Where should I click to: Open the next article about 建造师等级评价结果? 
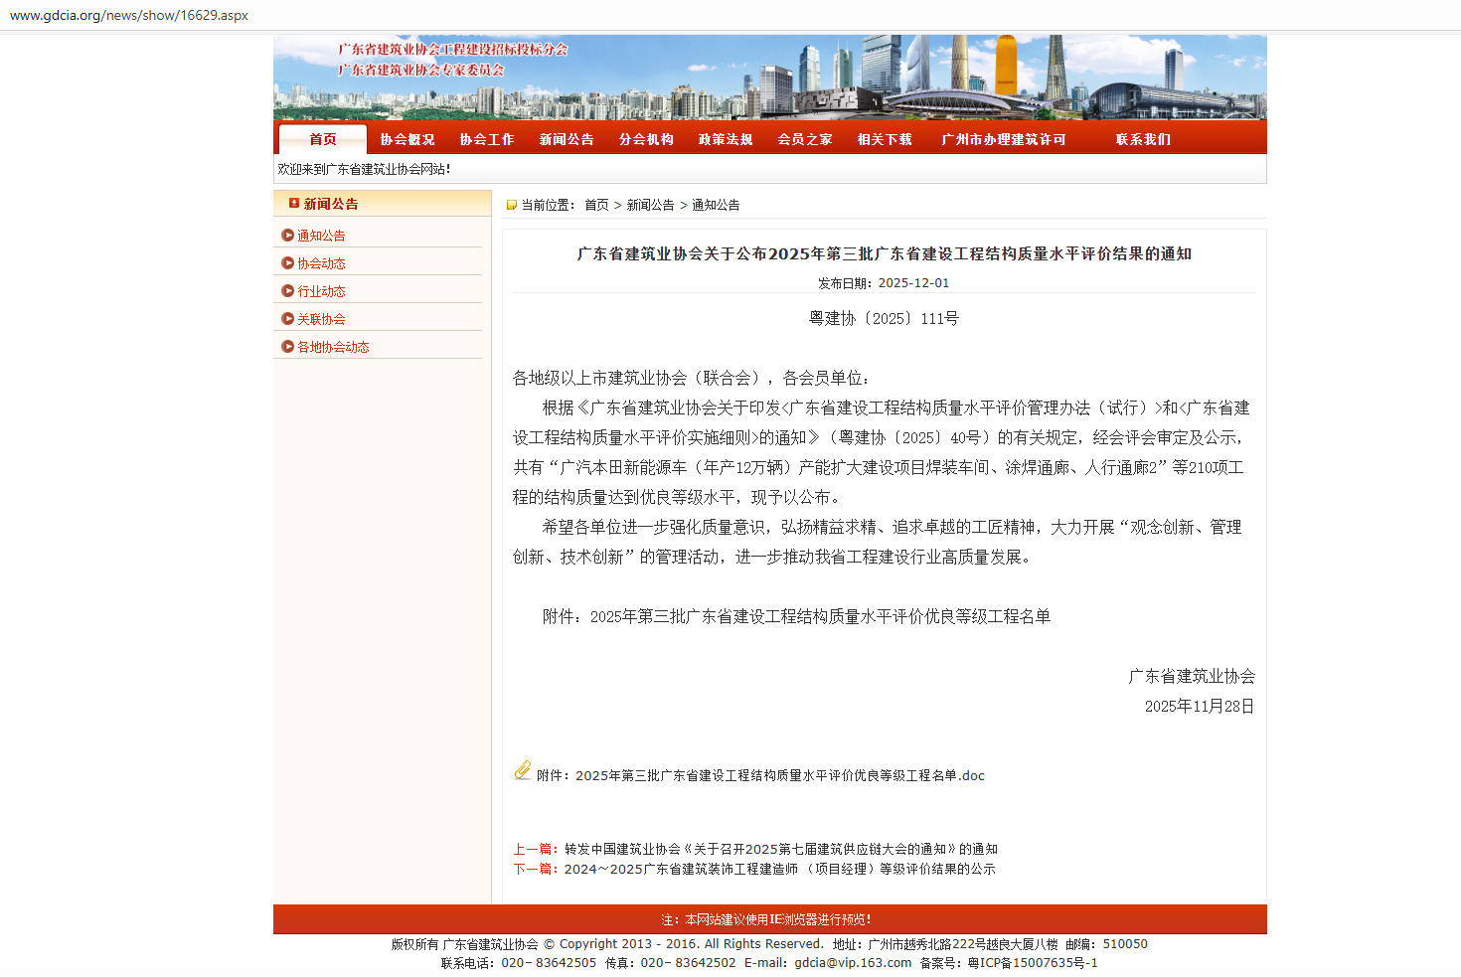click(x=779, y=869)
